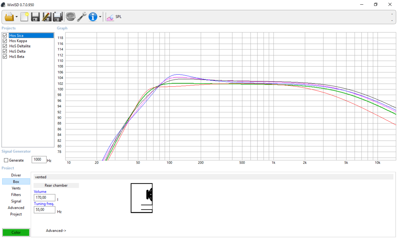Screen dimensions: 399x239
Task: Switch to the Vents tab
Action: (x=16, y=188)
